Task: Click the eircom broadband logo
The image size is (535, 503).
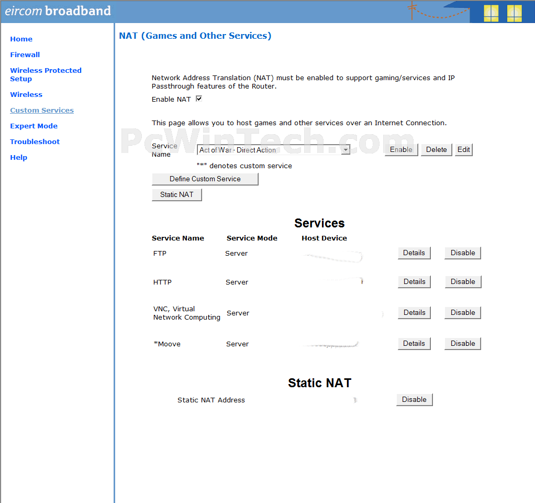Action: (58, 11)
